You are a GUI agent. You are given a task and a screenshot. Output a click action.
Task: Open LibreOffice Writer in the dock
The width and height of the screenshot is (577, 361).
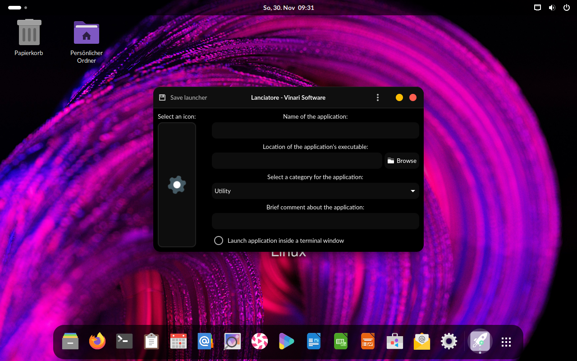point(314,342)
